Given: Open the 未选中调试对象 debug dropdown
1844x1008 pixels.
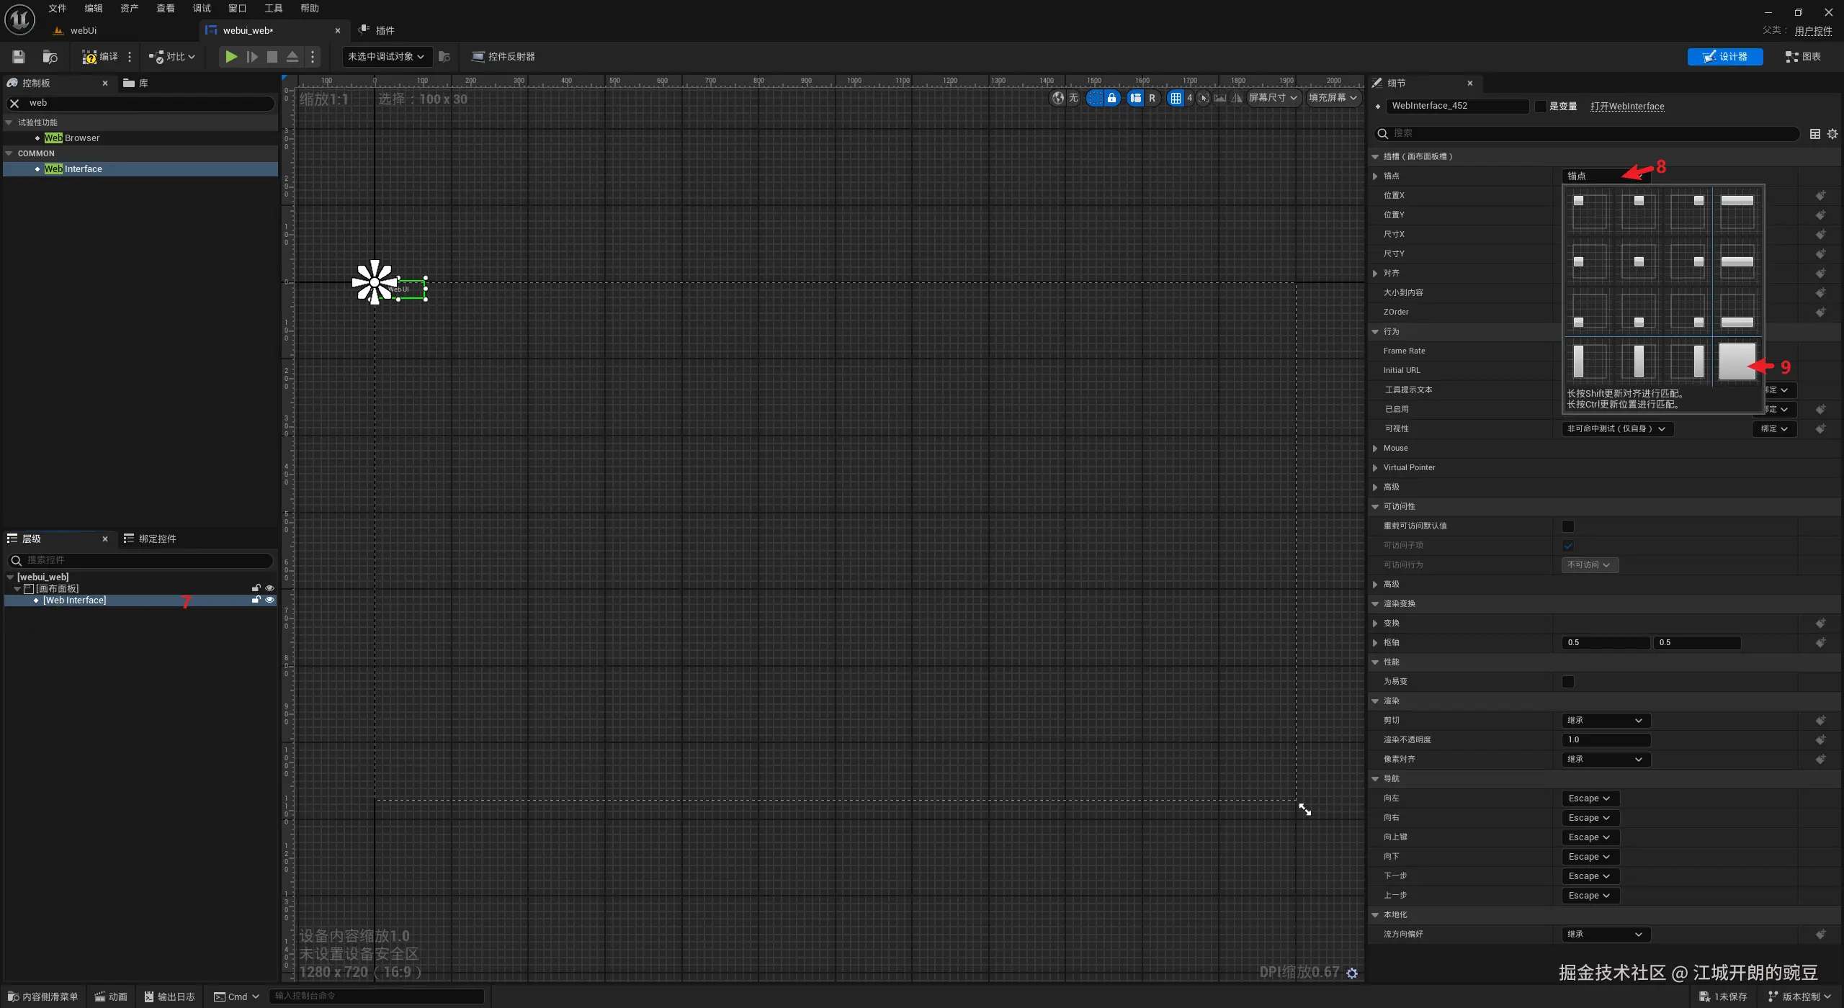Looking at the screenshot, I should [386, 57].
